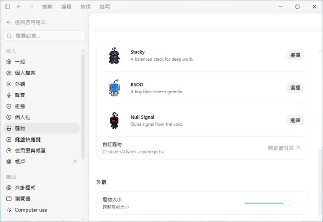Go forward using the right arrow
The width and height of the screenshot is (323, 222).
[x=31, y=7]
